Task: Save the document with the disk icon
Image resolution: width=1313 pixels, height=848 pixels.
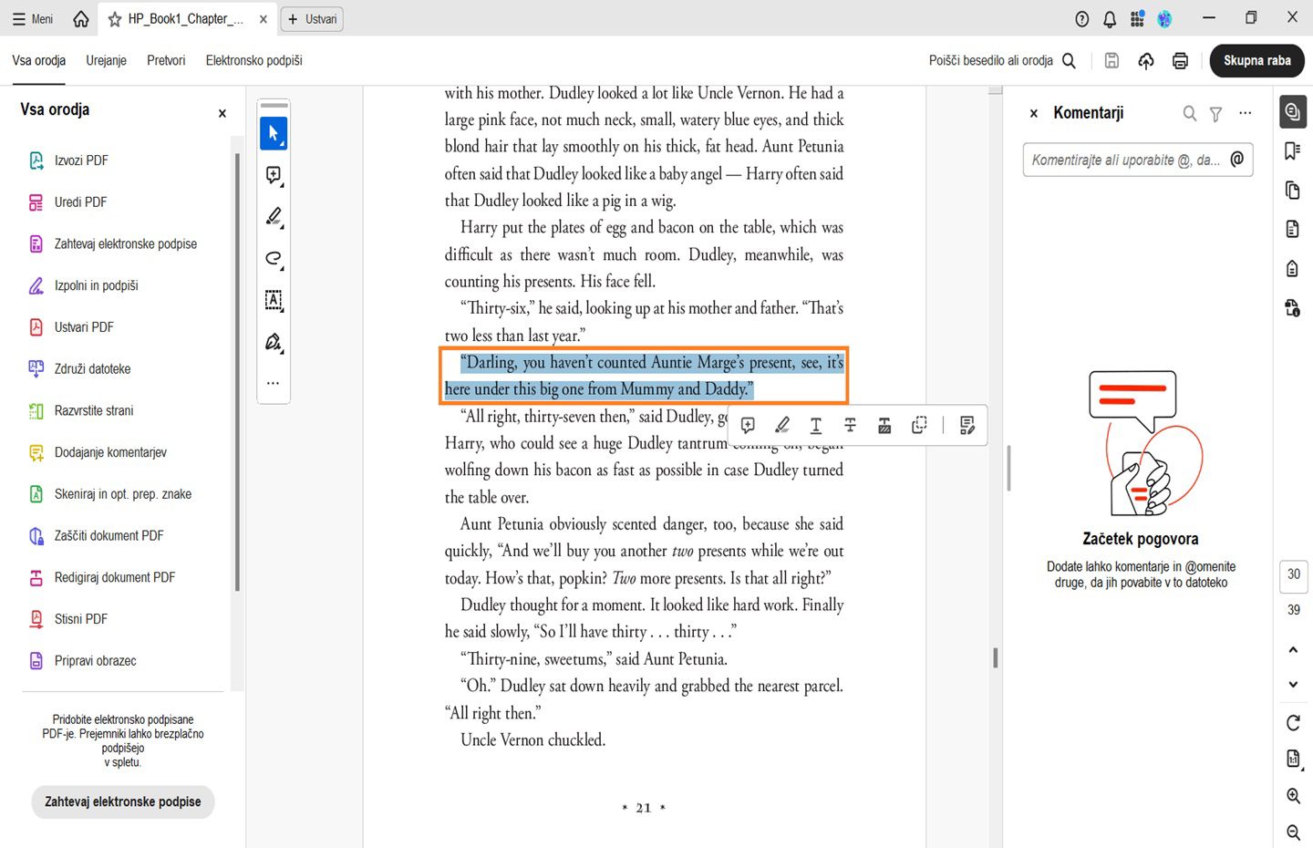Action: [1111, 60]
